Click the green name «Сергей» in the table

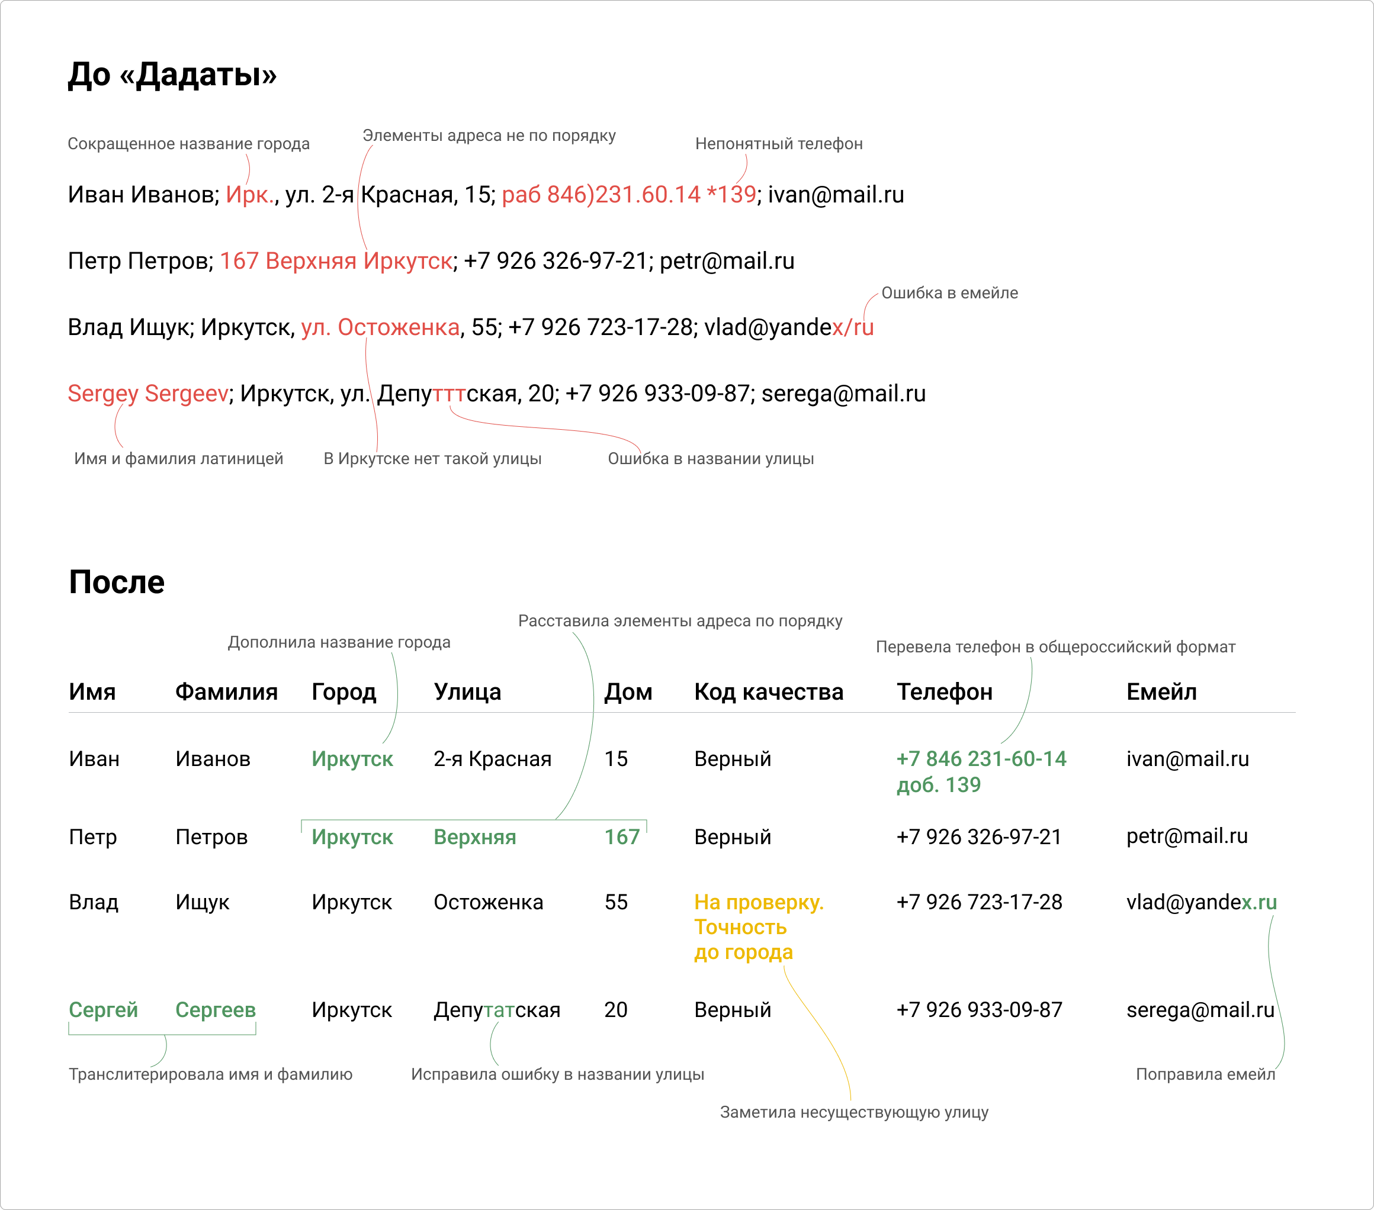pos(103,1009)
